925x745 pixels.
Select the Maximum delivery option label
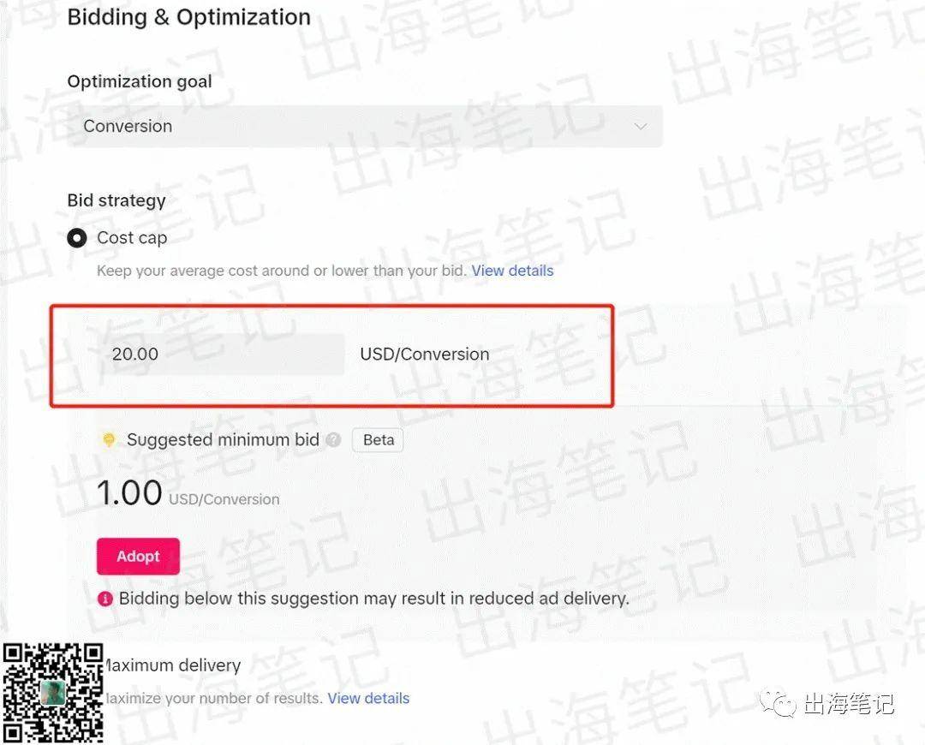pos(172,665)
